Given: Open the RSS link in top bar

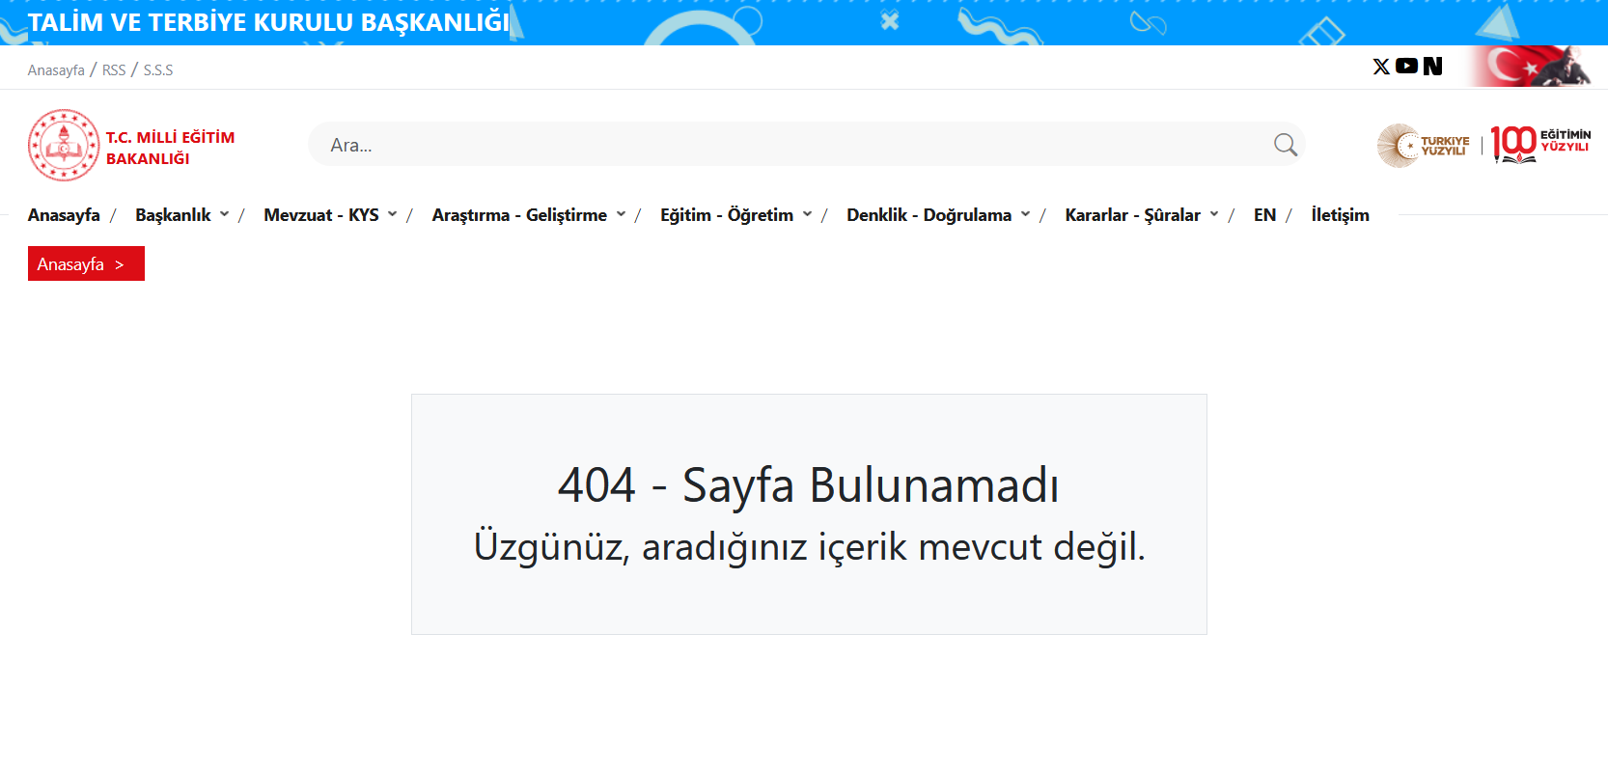Looking at the screenshot, I should (114, 70).
